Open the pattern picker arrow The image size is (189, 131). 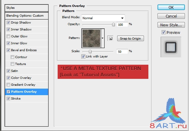pyautogui.click(x=103, y=38)
